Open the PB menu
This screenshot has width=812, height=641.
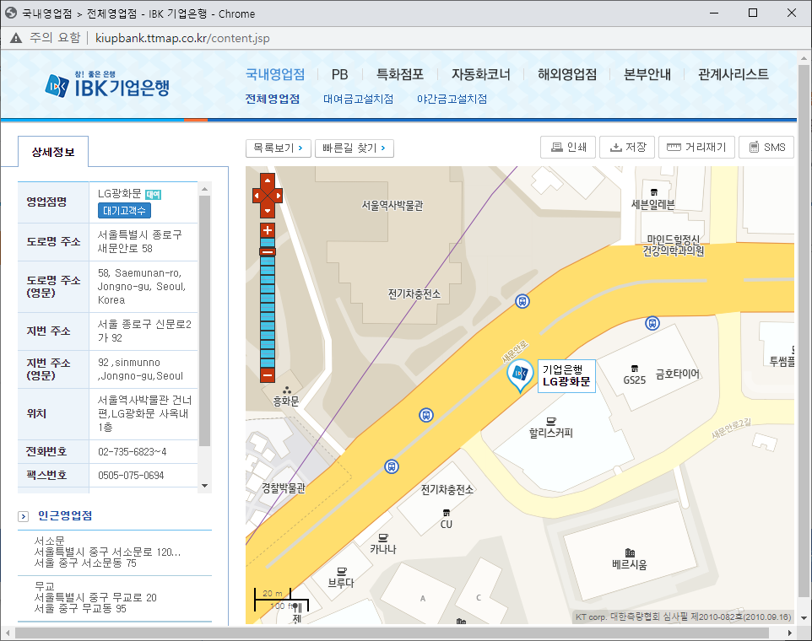tap(339, 74)
